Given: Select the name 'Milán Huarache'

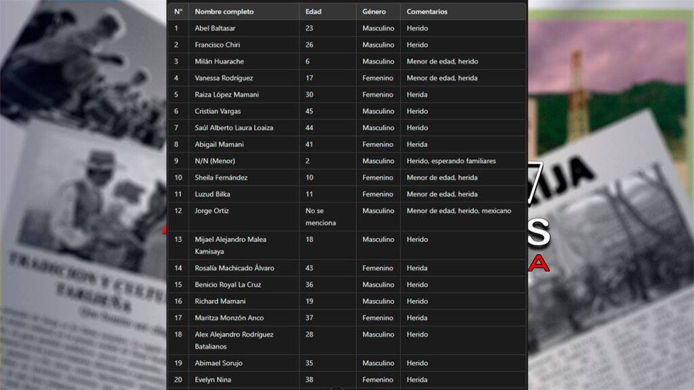Looking at the screenshot, I should point(220,62).
